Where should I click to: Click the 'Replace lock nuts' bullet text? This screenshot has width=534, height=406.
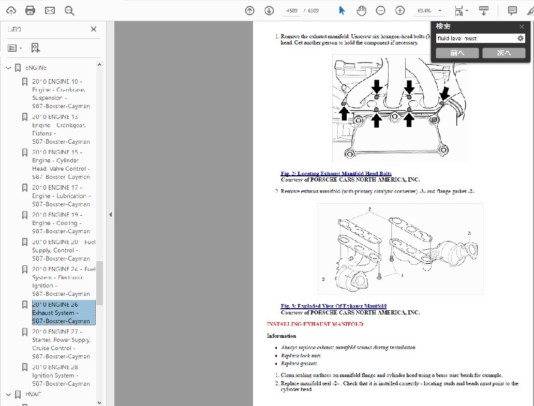coord(301,356)
